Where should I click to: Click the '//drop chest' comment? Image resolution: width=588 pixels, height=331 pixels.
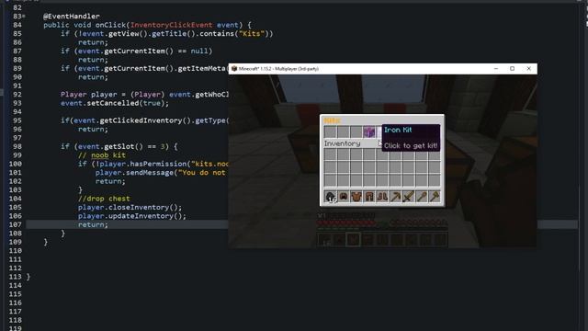104,199
